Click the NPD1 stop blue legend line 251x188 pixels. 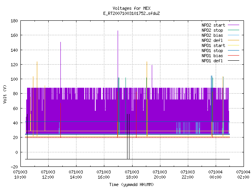pos(233,51)
